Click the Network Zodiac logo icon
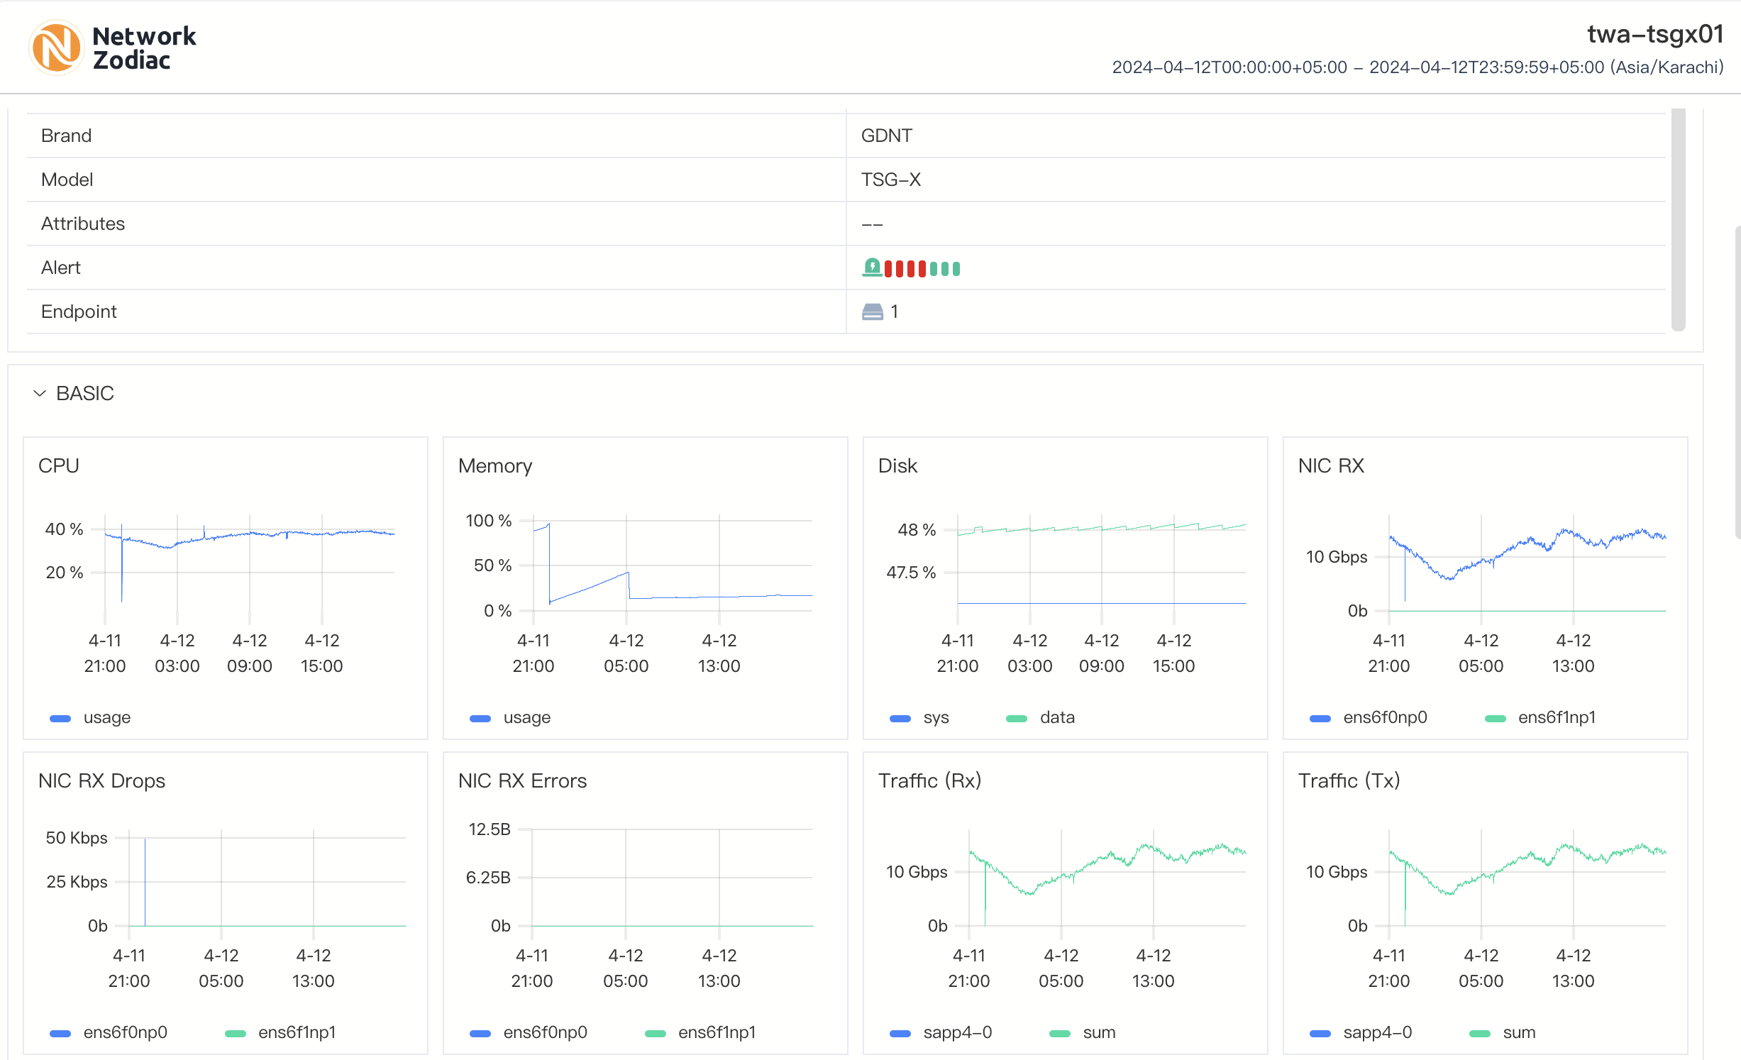 [x=56, y=48]
